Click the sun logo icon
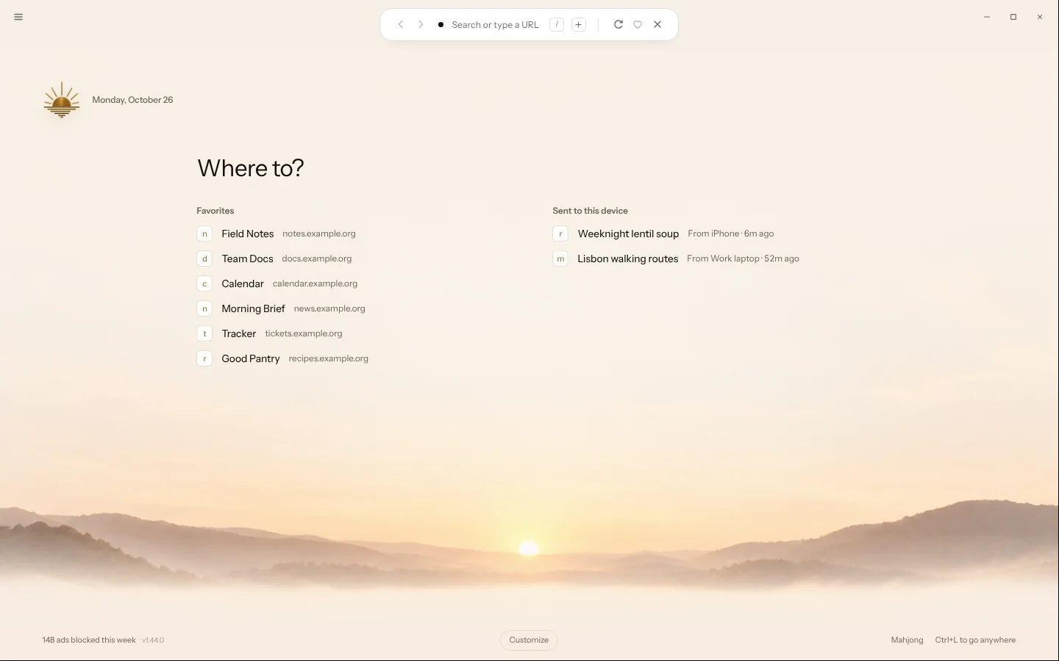This screenshot has width=1059, height=661. (x=62, y=100)
